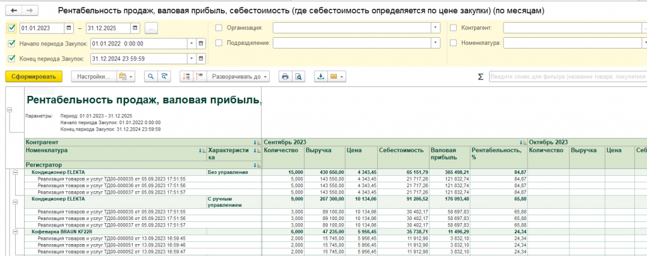Click the back arrow navigation button

14,11
